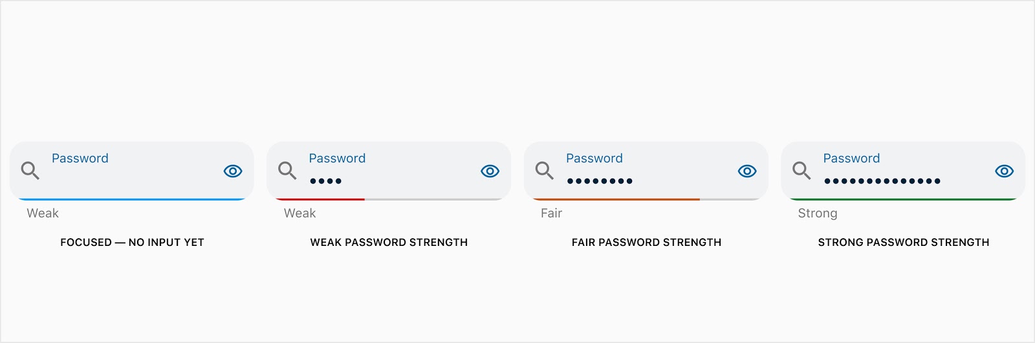Click the Fair helper text below the field
Viewport: 1035px width, 343px height.
click(x=551, y=214)
